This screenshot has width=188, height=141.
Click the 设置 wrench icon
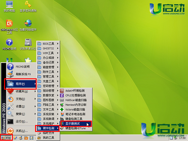click(10, 107)
